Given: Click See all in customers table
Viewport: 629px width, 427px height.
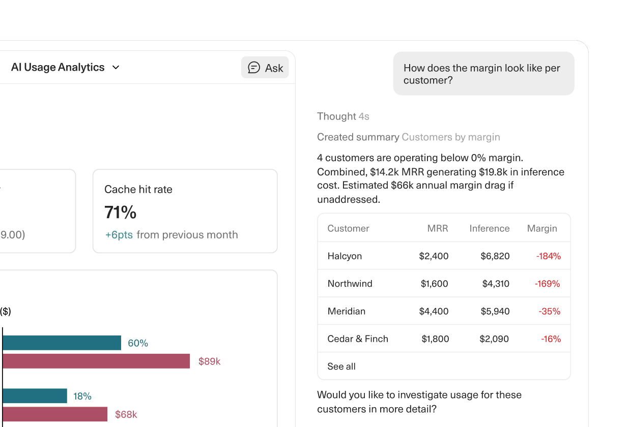Looking at the screenshot, I should coord(341,367).
